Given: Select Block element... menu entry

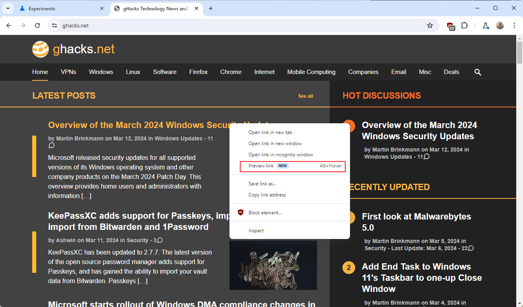Looking at the screenshot, I should pos(265,213).
